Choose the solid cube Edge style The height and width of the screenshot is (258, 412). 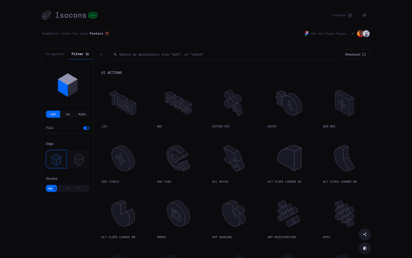[x=79, y=159]
